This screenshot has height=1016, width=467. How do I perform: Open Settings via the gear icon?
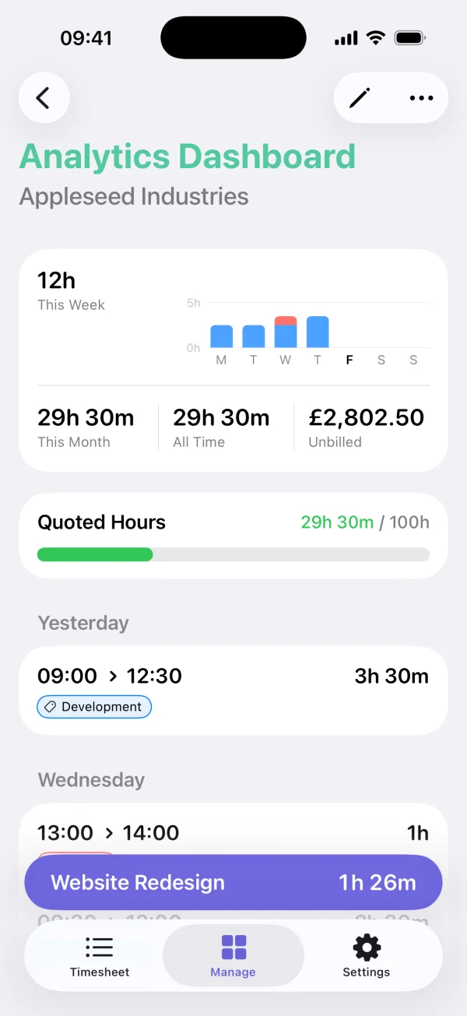(x=366, y=948)
